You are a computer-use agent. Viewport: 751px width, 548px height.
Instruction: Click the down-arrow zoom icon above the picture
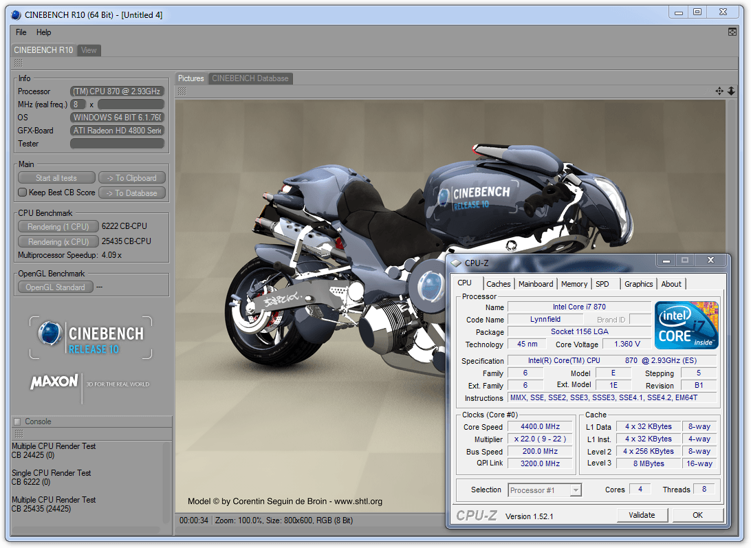pos(731,91)
